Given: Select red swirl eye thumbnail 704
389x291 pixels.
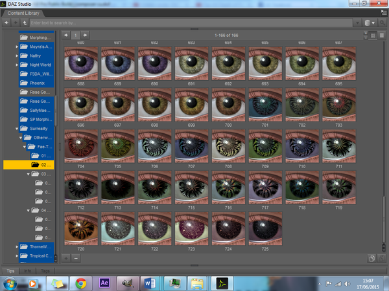Looking at the screenshot, I should [x=81, y=146].
